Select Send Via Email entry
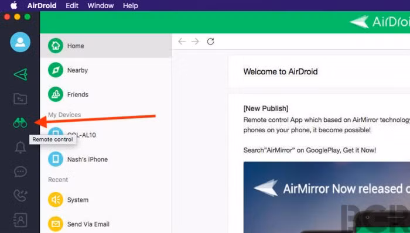Viewport: 410px width, 233px height. tap(106, 224)
